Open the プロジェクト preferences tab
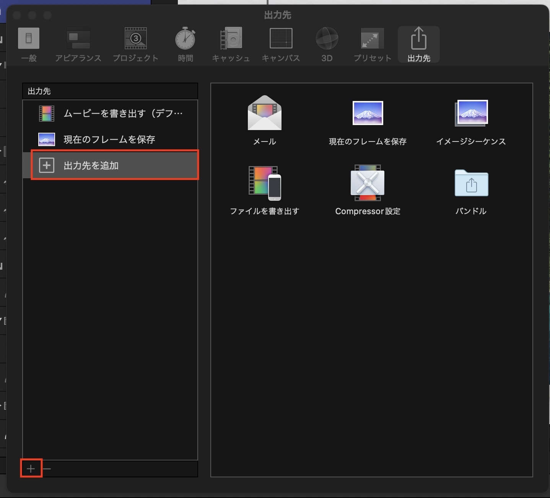The height and width of the screenshot is (498, 550). click(x=136, y=44)
